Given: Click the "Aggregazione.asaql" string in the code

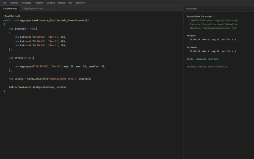Looking at the screenshot, I should point(62,79).
